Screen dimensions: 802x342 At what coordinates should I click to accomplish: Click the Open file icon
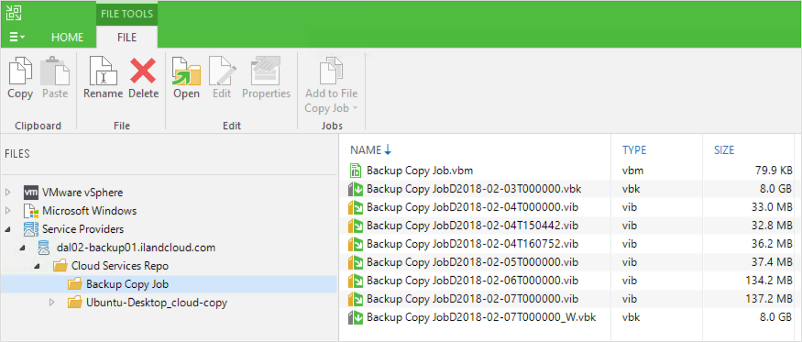[x=186, y=72]
